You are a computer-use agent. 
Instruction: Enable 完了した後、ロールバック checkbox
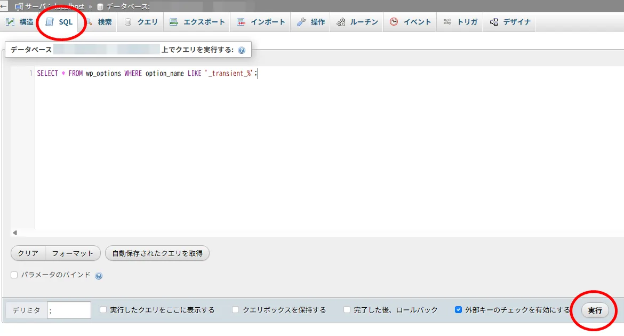pyautogui.click(x=347, y=310)
